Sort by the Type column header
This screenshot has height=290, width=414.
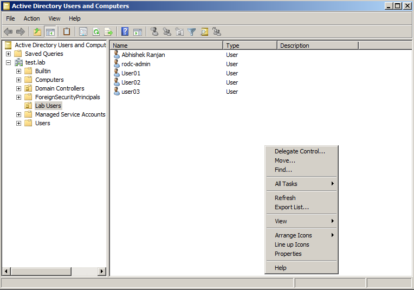[250, 46]
